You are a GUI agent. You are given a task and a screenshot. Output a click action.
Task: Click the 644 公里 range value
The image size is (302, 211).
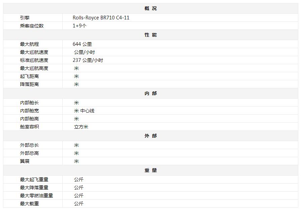click(x=82, y=44)
